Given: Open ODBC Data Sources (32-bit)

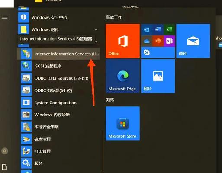Looking at the screenshot, I should click(58, 78).
